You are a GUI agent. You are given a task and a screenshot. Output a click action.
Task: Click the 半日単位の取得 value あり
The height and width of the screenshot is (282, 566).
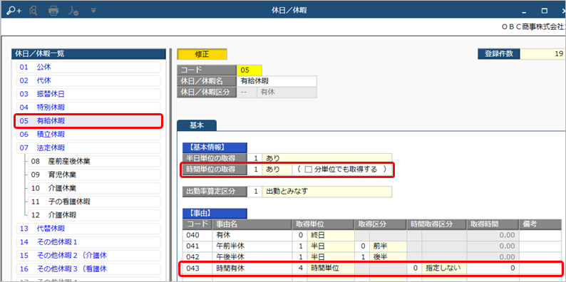click(x=327, y=158)
